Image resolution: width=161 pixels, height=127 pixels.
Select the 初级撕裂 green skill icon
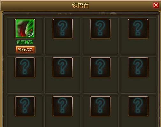[25, 29]
